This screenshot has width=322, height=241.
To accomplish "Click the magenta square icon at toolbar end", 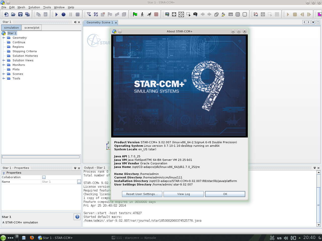I will pyautogui.click(x=319, y=14).
